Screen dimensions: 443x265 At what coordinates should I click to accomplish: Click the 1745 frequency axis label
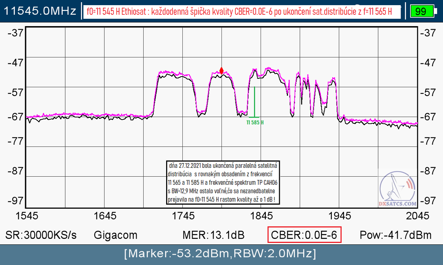pyautogui.click(x=183, y=216)
